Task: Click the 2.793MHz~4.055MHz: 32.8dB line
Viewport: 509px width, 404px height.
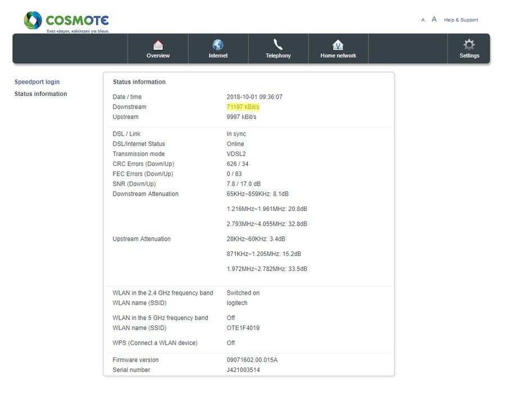Action: pos(267,224)
